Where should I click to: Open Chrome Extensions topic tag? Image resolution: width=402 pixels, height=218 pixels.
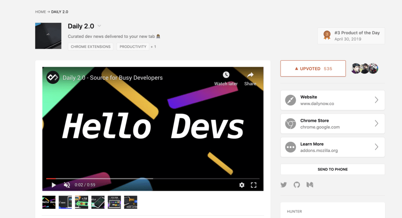(x=90, y=47)
